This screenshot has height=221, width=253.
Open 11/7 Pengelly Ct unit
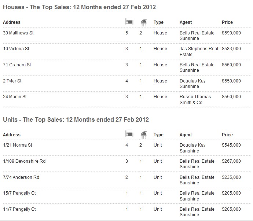[x=19, y=209]
